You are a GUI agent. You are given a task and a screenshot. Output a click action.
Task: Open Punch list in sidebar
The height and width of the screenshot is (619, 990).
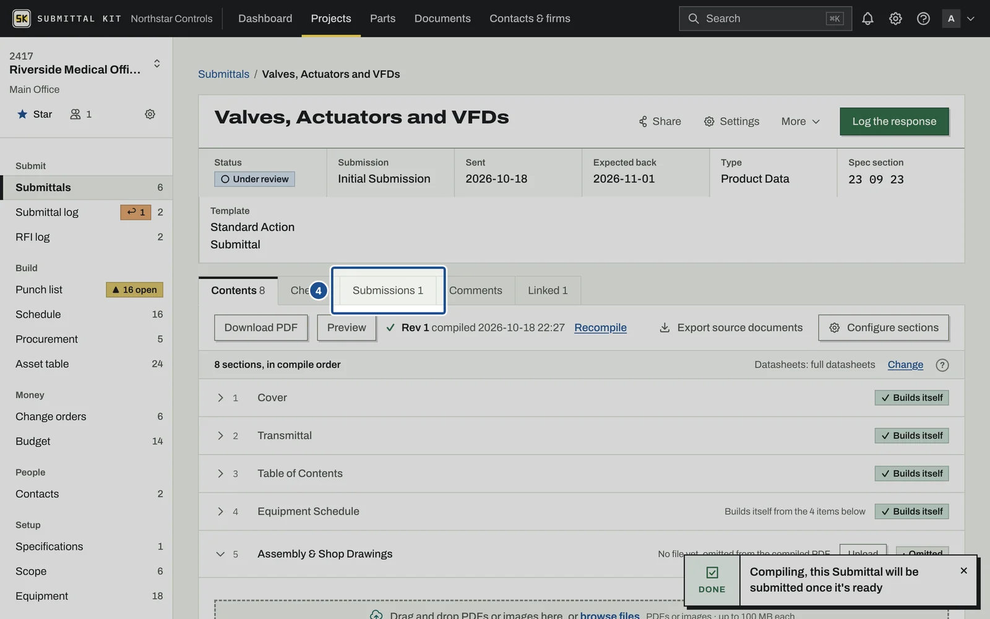coord(87,290)
